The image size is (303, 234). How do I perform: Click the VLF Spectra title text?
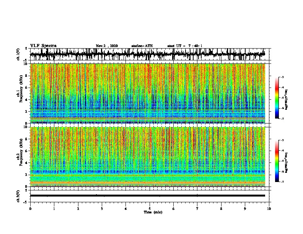click(x=43, y=46)
